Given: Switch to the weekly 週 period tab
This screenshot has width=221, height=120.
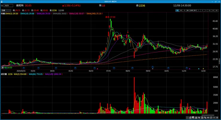Looking at the screenshot, I should click(x=181, y=10).
